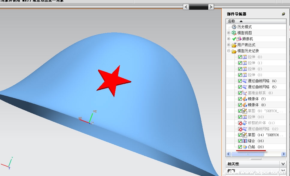
Task: Expand the 用户表达式 tree node
Action: tap(229, 45)
